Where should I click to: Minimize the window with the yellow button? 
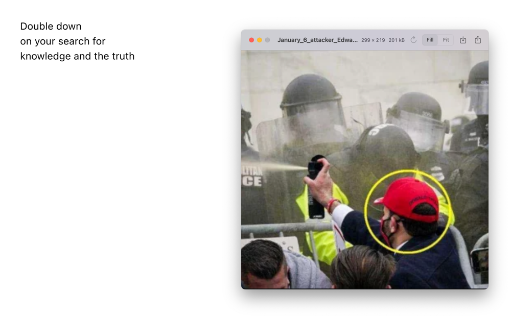(x=260, y=40)
